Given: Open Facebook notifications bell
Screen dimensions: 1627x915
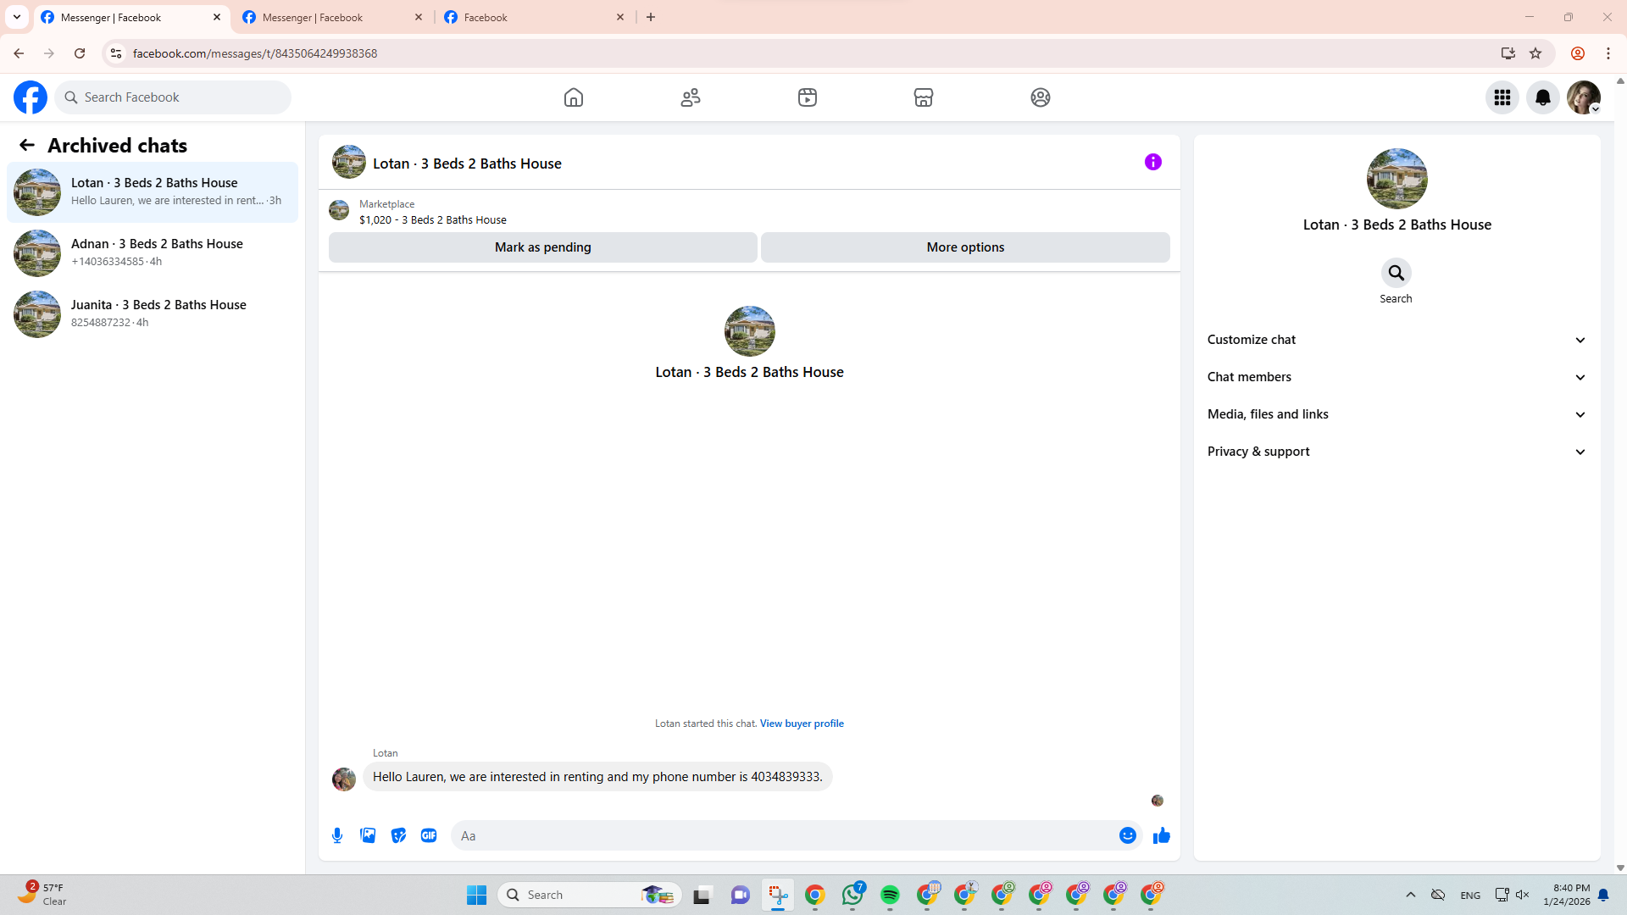Looking at the screenshot, I should [x=1542, y=97].
